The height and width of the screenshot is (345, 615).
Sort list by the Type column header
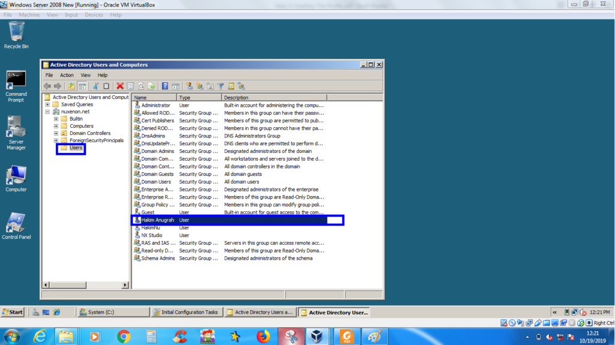pos(199,98)
